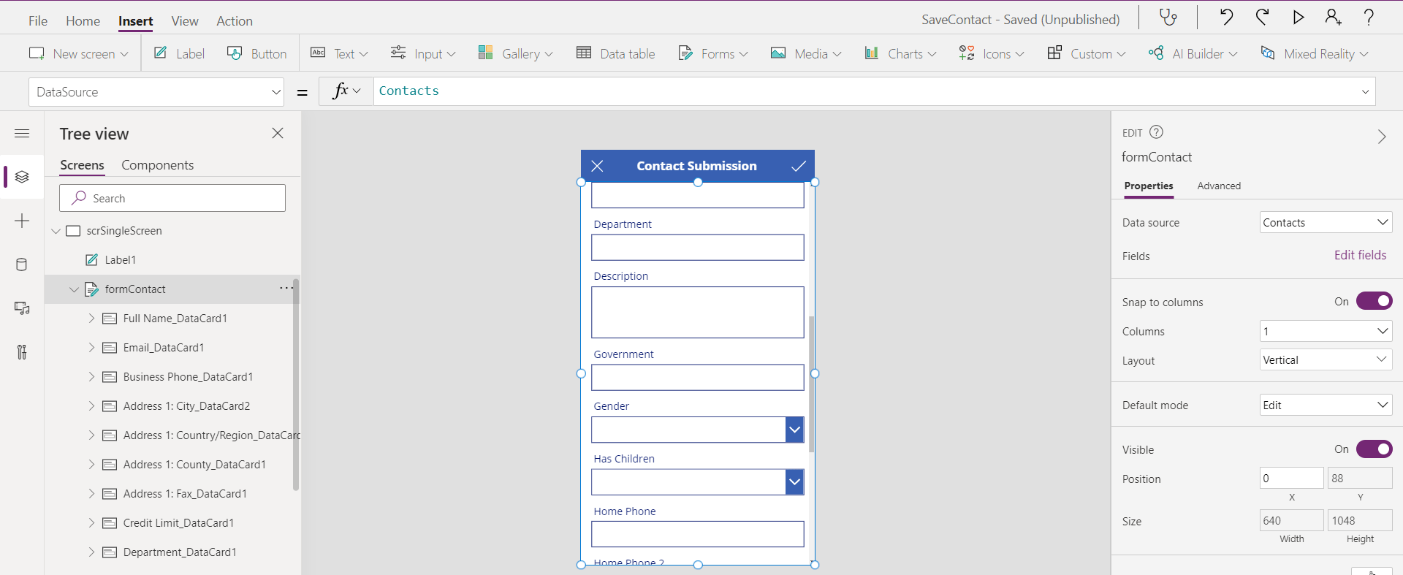Close the Tree view panel
The width and height of the screenshot is (1403, 575).
click(x=278, y=133)
